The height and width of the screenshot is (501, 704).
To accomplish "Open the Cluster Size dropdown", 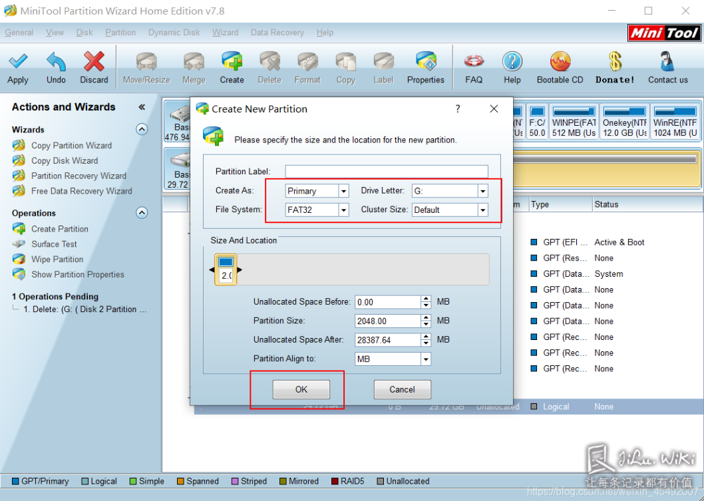I will coord(482,210).
